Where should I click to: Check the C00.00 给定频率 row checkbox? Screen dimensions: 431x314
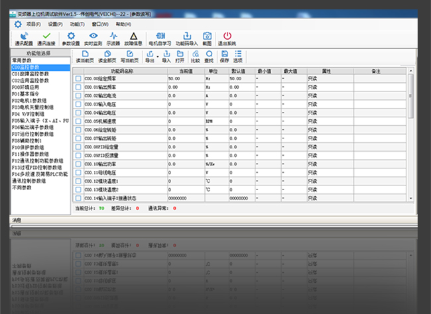click(78, 78)
